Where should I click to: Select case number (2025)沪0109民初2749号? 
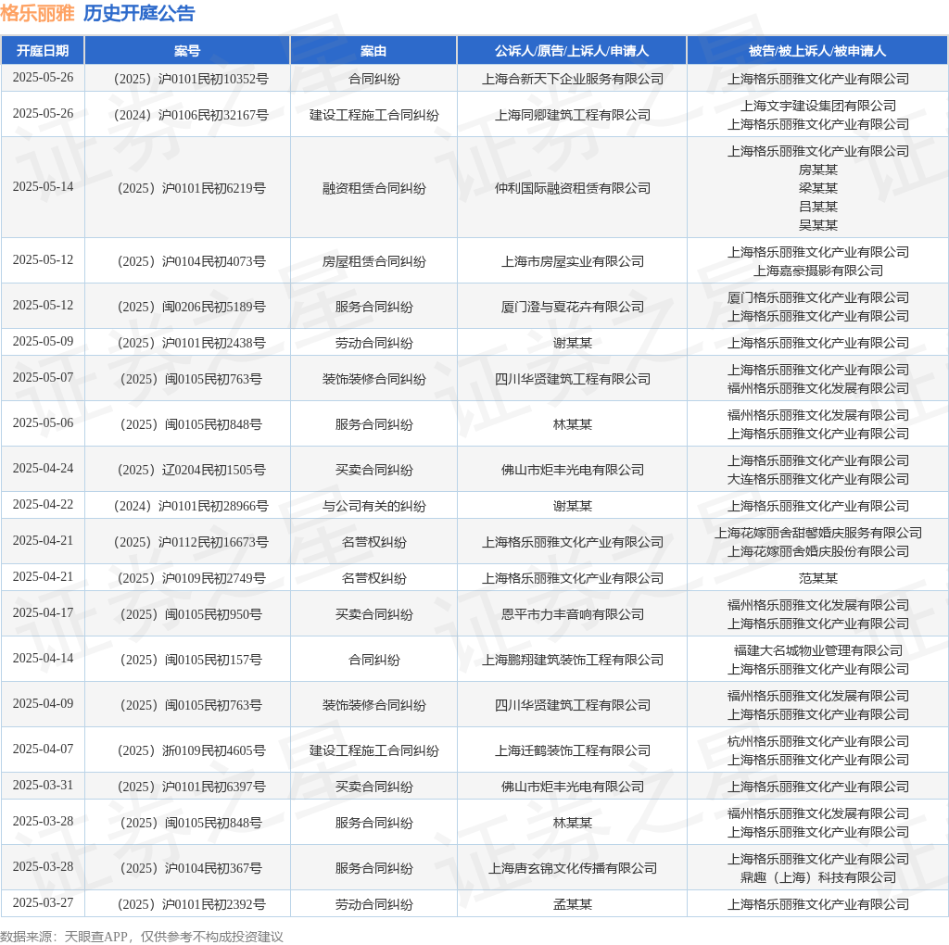point(191,578)
